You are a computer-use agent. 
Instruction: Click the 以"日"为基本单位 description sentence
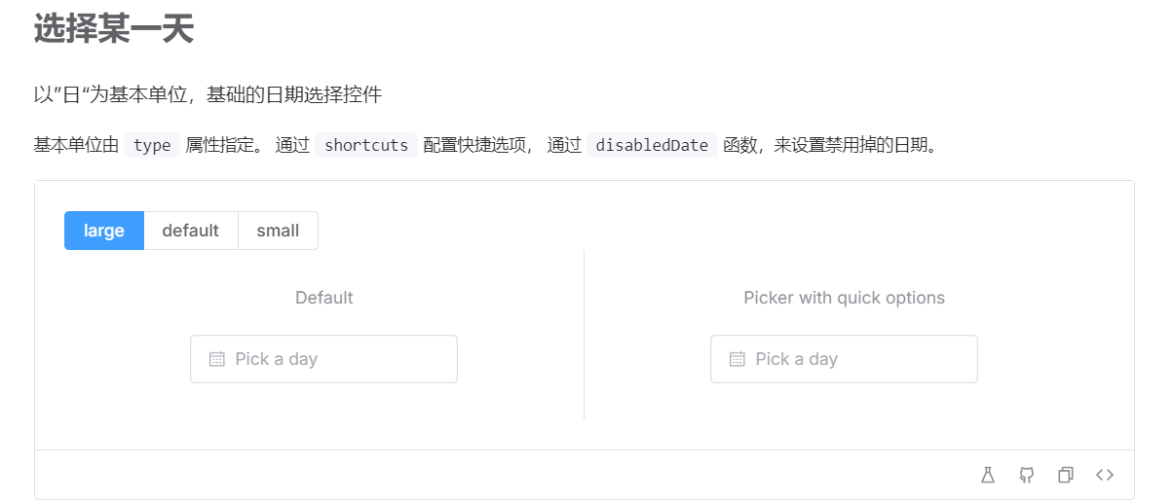pos(208,95)
